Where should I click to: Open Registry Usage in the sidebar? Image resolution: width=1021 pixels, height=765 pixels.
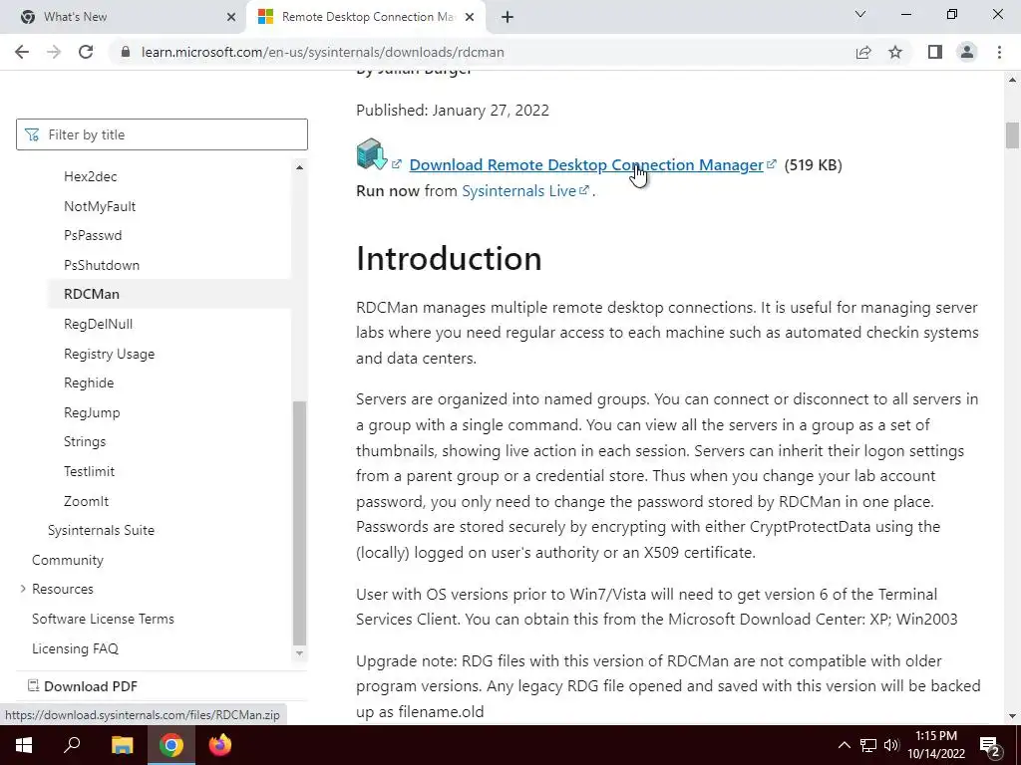[110, 354]
